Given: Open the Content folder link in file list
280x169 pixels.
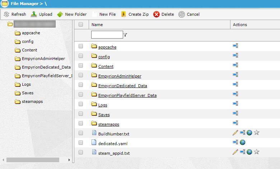Looking at the screenshot, I should pyautogui.click(x=106, y=66).
